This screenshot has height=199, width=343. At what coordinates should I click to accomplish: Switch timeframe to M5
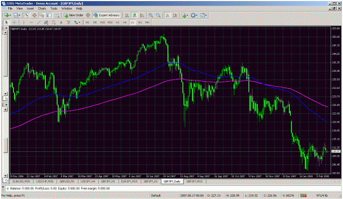point(95,22)
